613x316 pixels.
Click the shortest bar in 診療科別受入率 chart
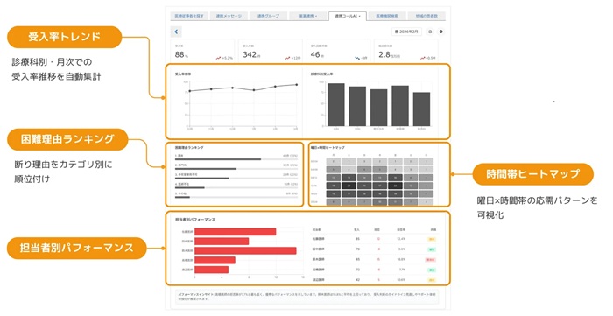(x=421, y=109)
